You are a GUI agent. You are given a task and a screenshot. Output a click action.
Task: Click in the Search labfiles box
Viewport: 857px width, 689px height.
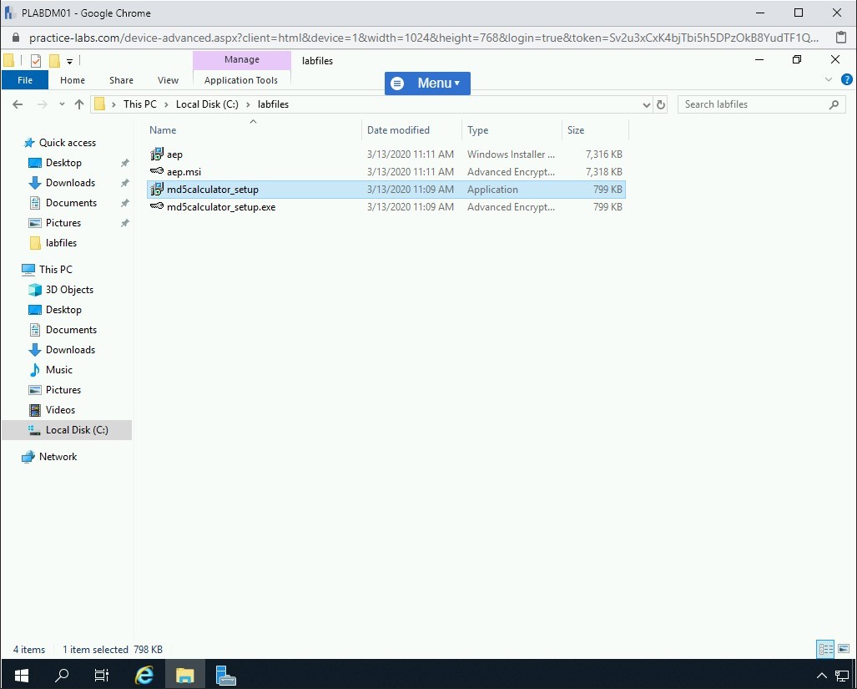[751, 104]
